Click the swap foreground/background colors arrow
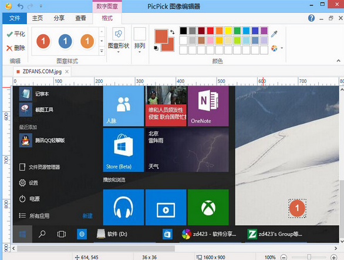 (x=173, y=32)
